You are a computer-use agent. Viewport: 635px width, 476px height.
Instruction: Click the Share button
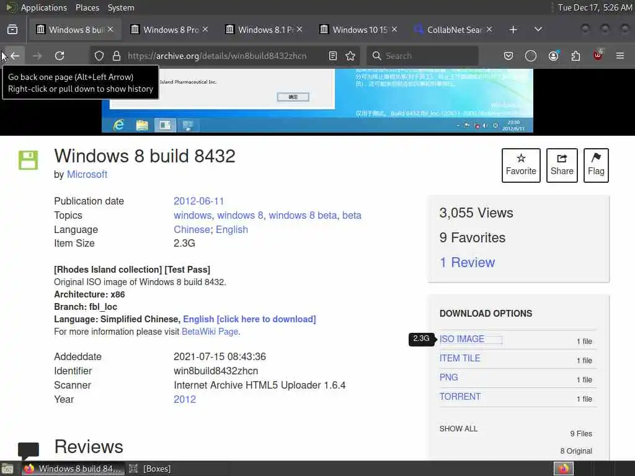pyautogui.click(x=562, y=165)
